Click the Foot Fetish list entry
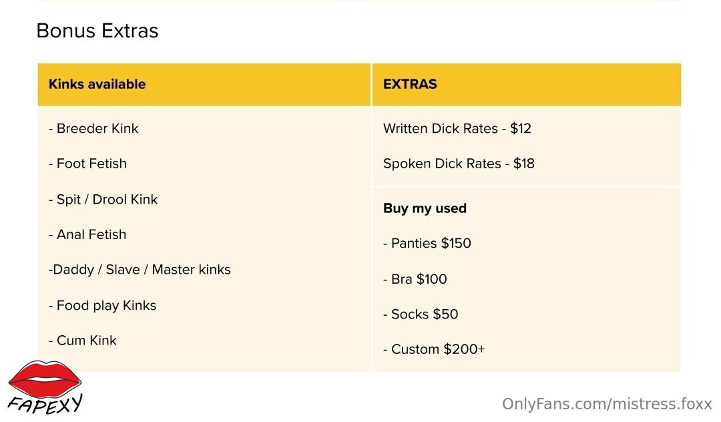 [87, 164]
